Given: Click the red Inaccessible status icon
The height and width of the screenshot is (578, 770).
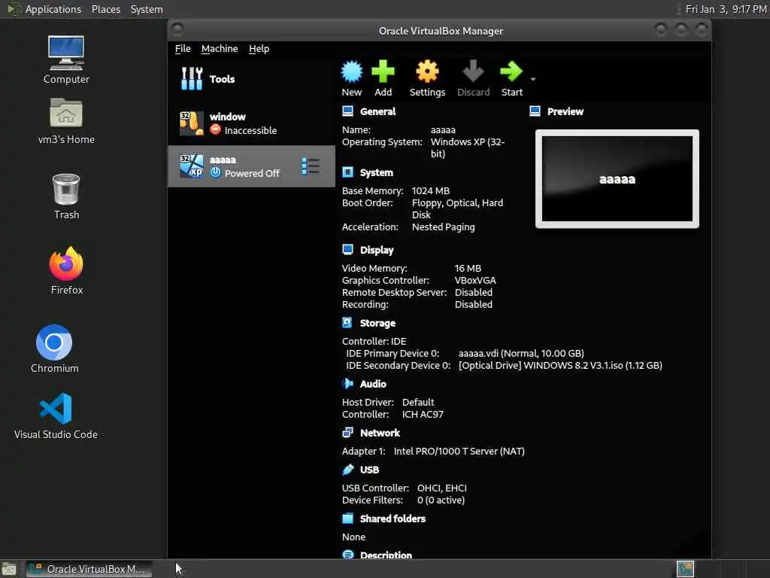Looking at the screenshot, I should [215, 129].
